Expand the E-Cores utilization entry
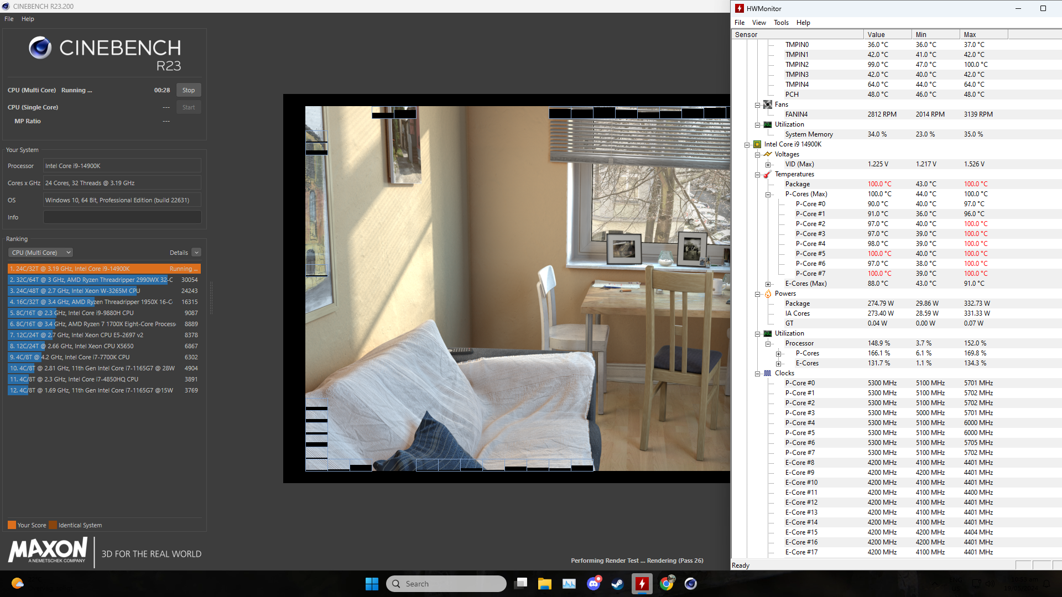1062x597 pixels. pyautogui.click(x=778, y=364)
